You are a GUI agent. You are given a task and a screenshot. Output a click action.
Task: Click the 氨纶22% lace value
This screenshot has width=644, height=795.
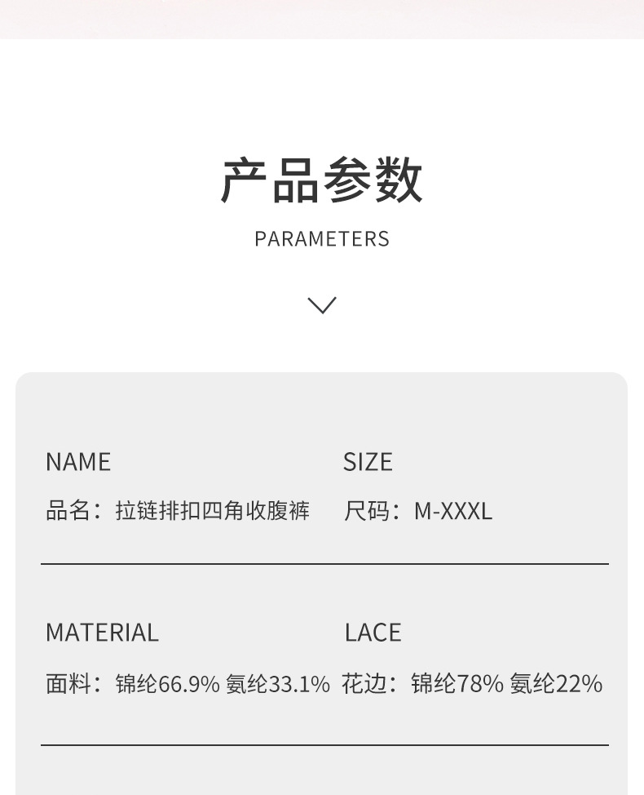[x=556, y=683]
